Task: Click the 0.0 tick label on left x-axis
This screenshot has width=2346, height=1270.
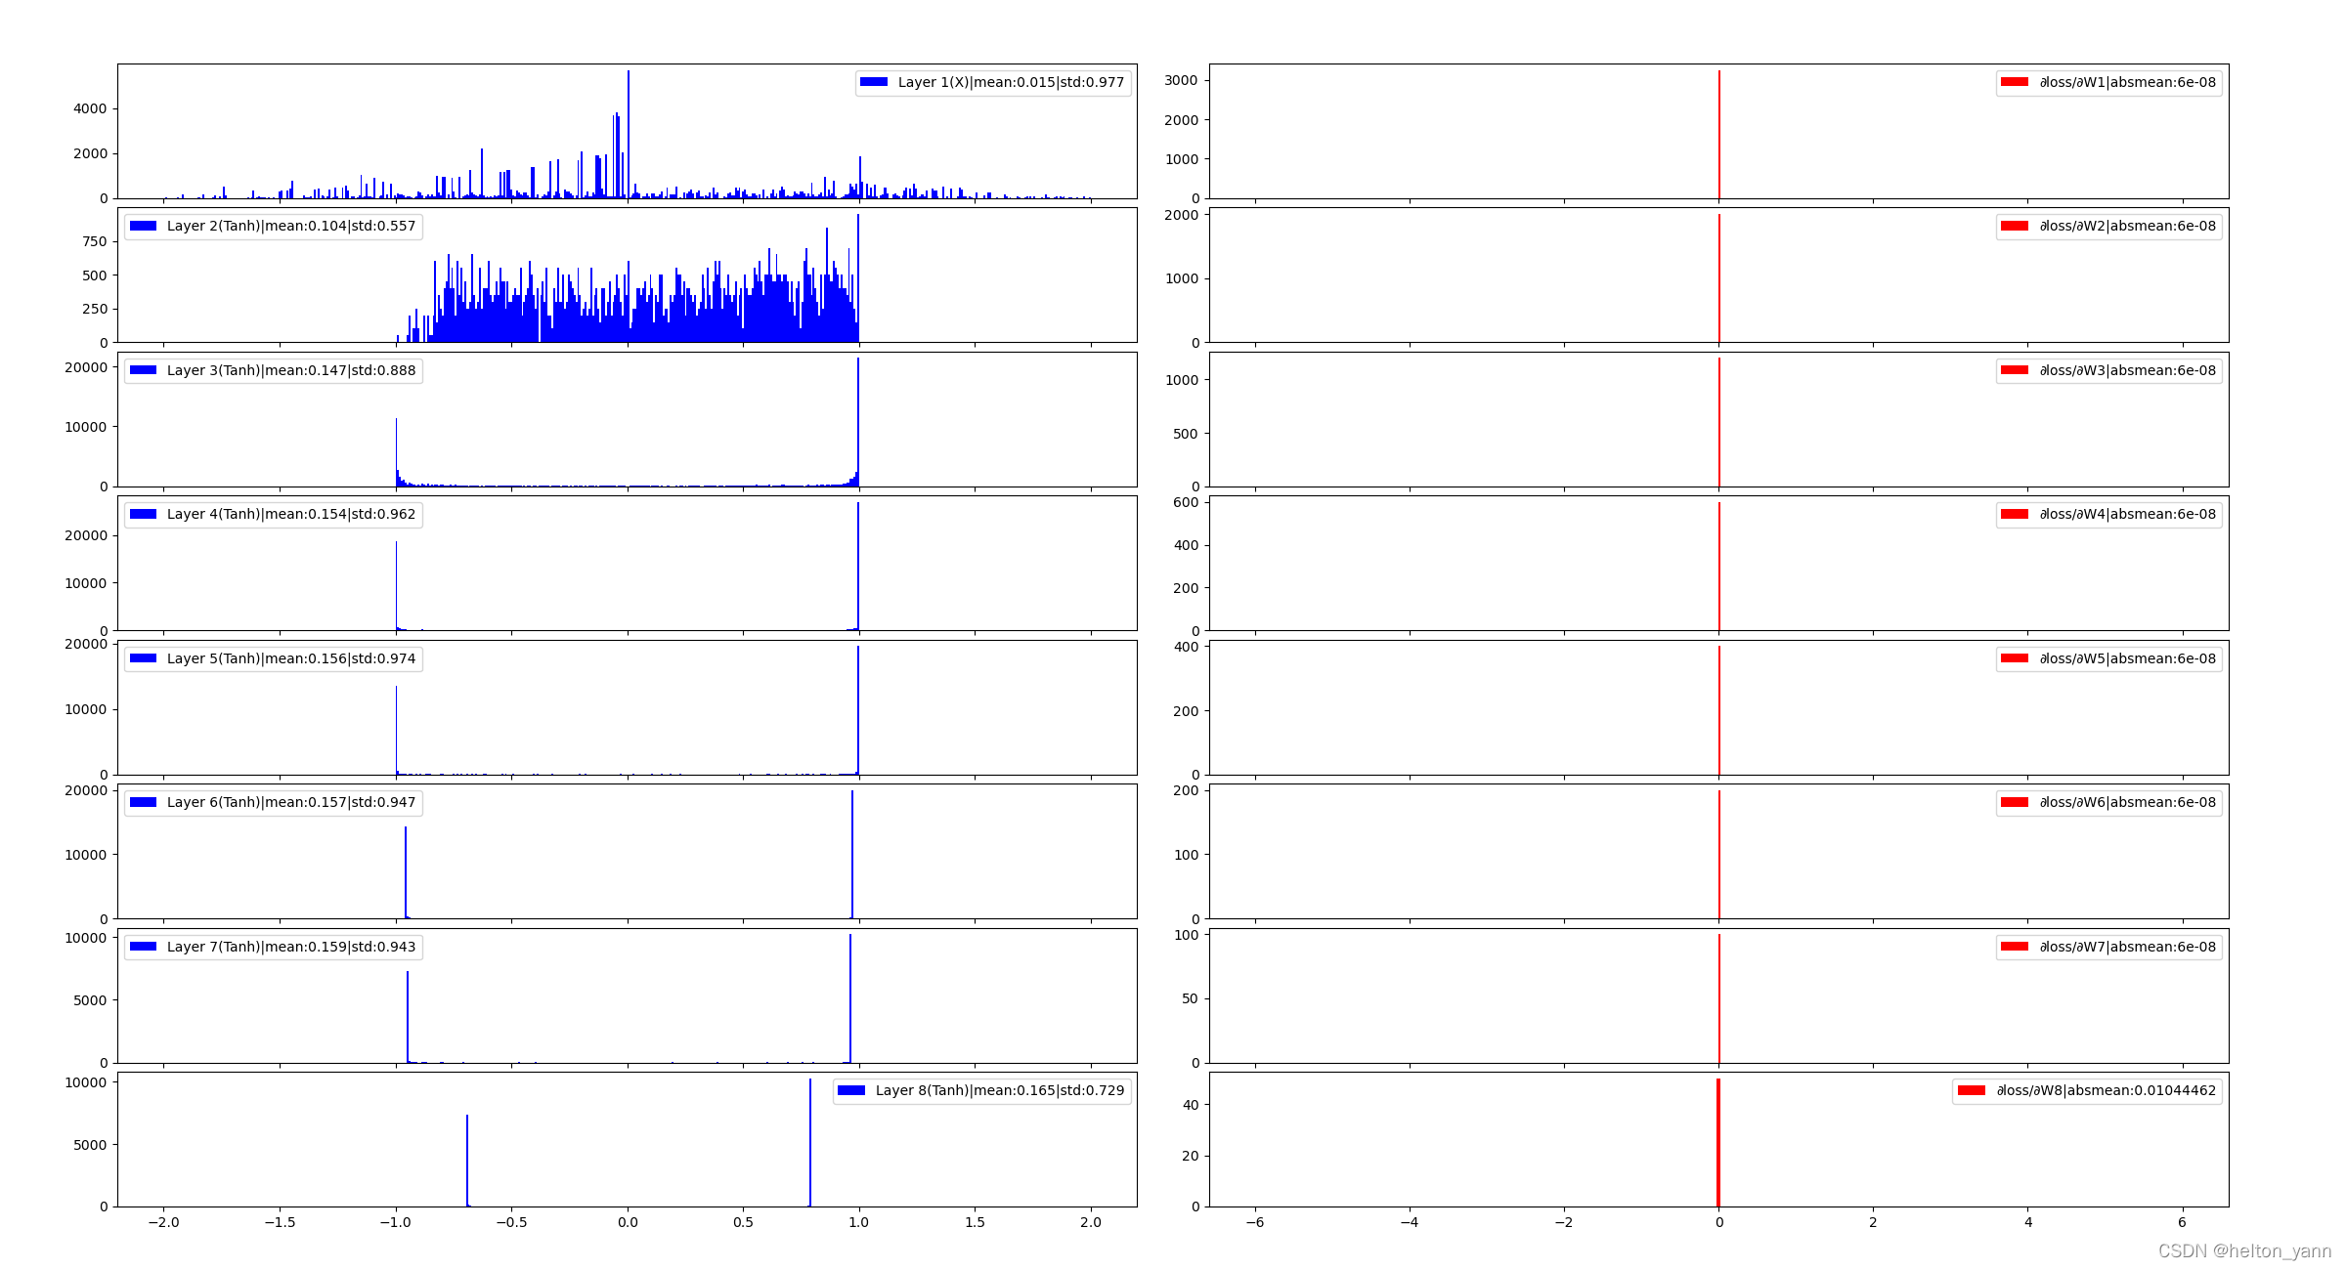Action: [628, 1222]
